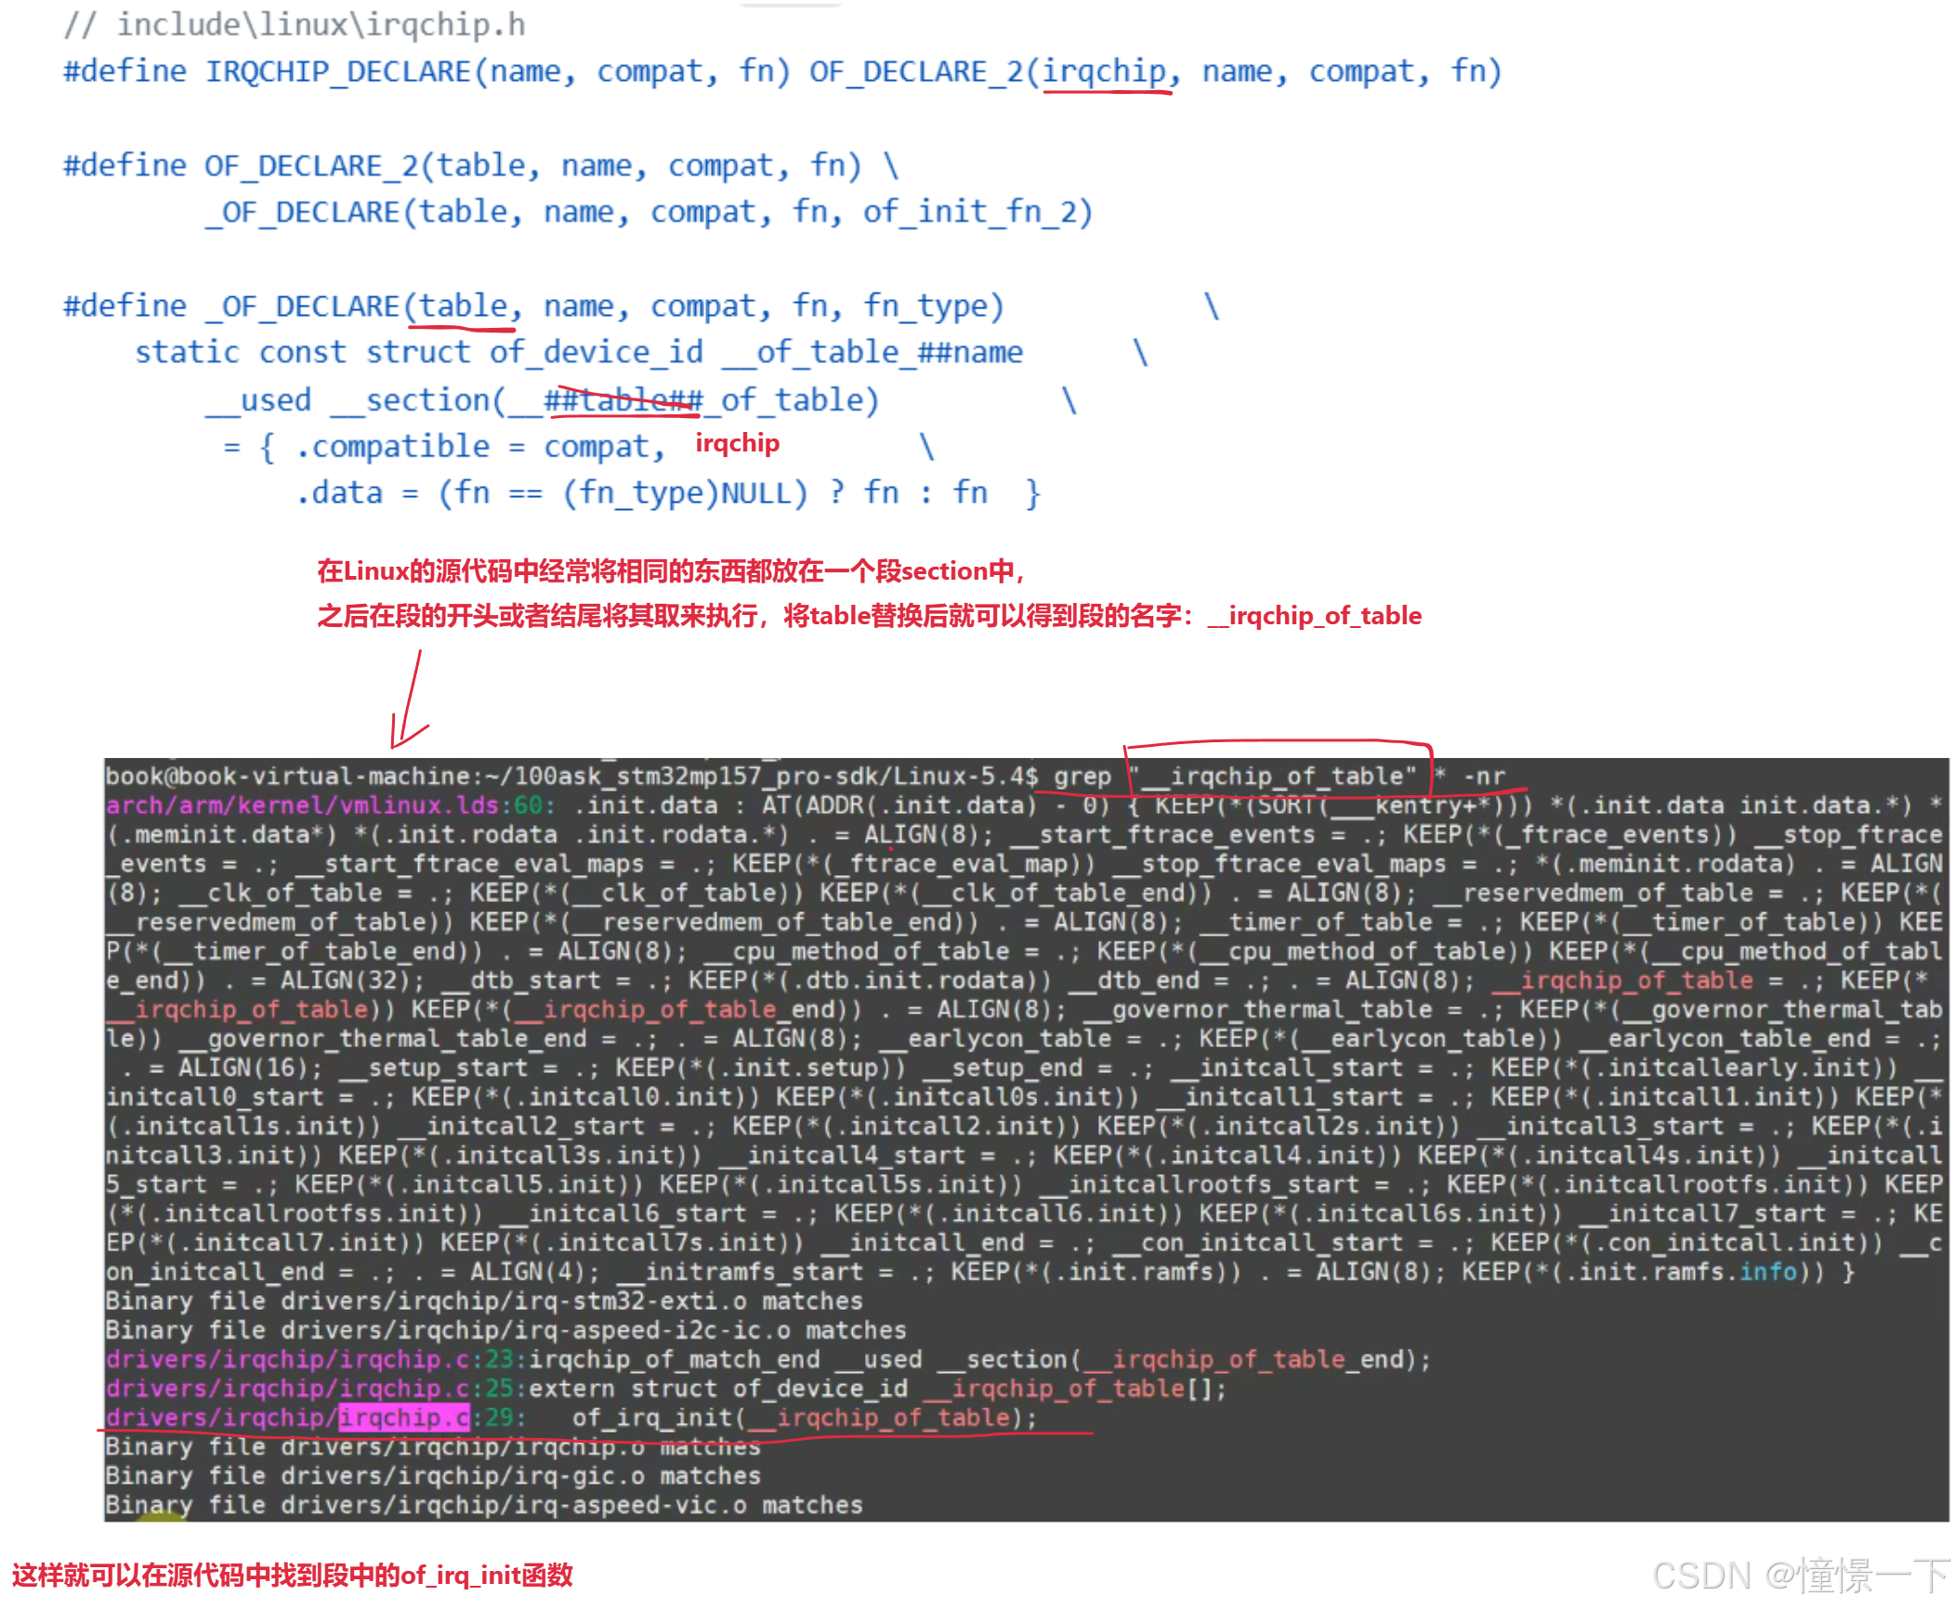Screen dimensions: 1955x1609
Task: Click the of_irq_init(__irqchip_of_table) call
Action: (804, 1418)
